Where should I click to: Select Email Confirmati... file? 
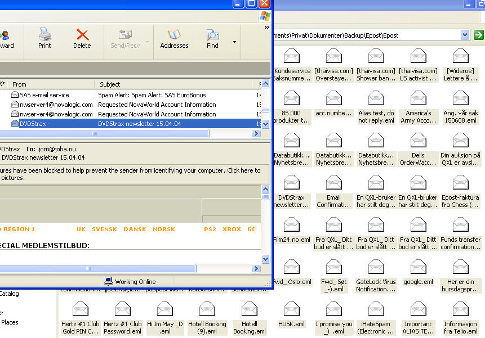click(x=333, y=192)
